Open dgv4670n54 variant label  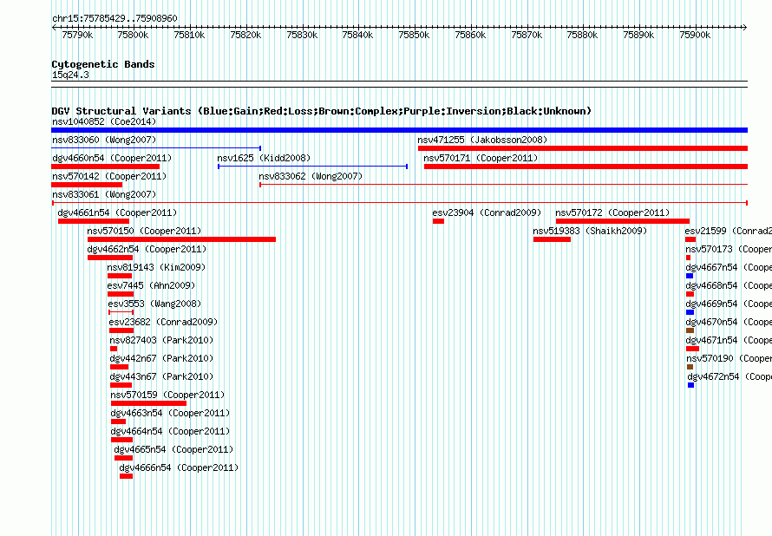[728, 322]
